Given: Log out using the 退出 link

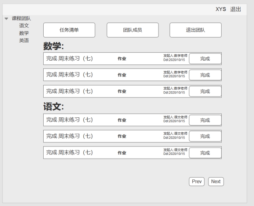Looking at the screenshot, I should pos(236,9).
